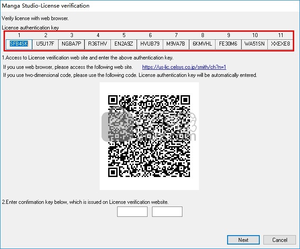The image size is (300, 249).
Task: Select key field 2 containing U5U17F
Action: (x=45, y=44)
